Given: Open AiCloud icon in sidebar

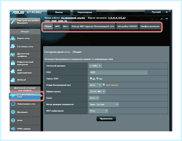Looking at the screenshot, I should pyautogui.click(x=13, y=80).
